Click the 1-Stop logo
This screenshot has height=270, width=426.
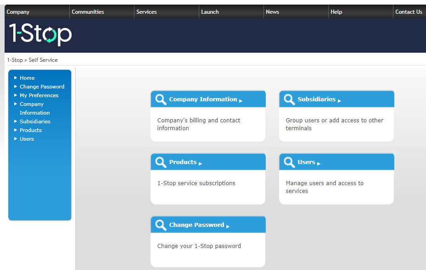click(40, 34)
